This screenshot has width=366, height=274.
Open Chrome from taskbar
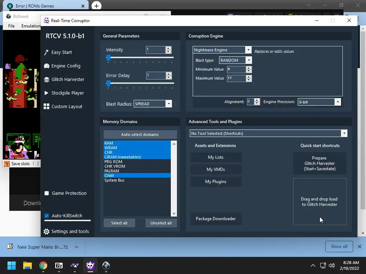point(43,265)
